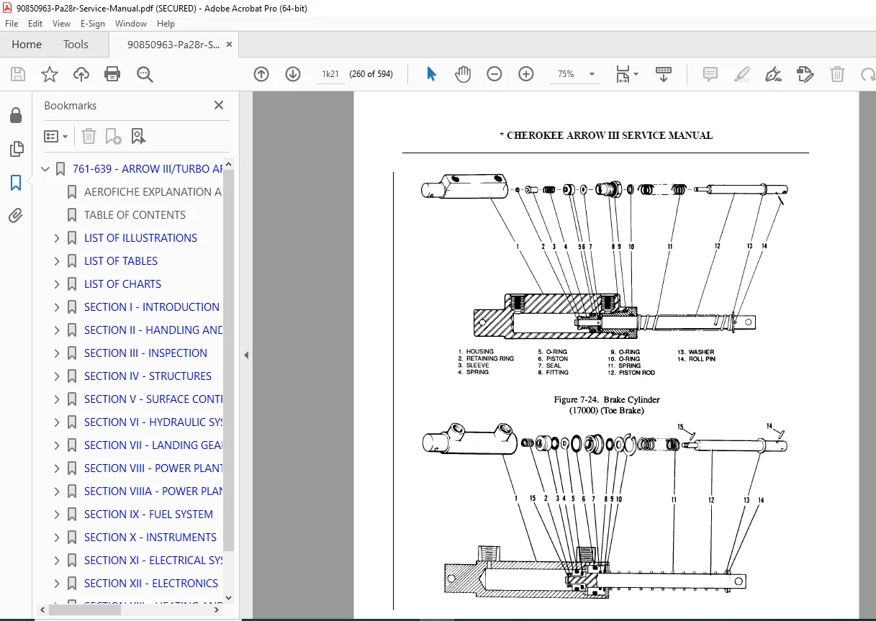Expand SECTION IV - STRUCTURES bookmark
Image resolution: width=876 pixels, height=621 pixels.
pyautogui.click(x=58, y=376)
